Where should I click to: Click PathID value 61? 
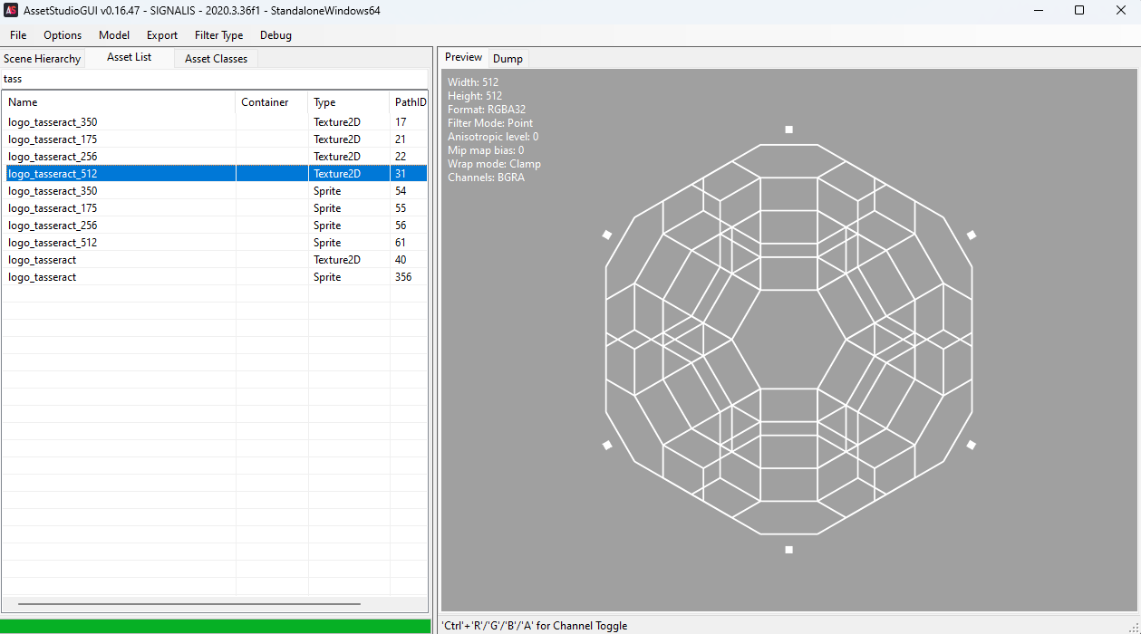401,243
